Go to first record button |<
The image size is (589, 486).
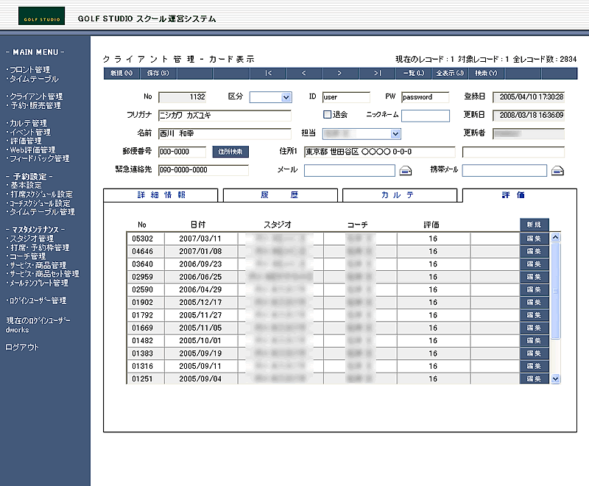pyautogui.click(x=268, y=73)
